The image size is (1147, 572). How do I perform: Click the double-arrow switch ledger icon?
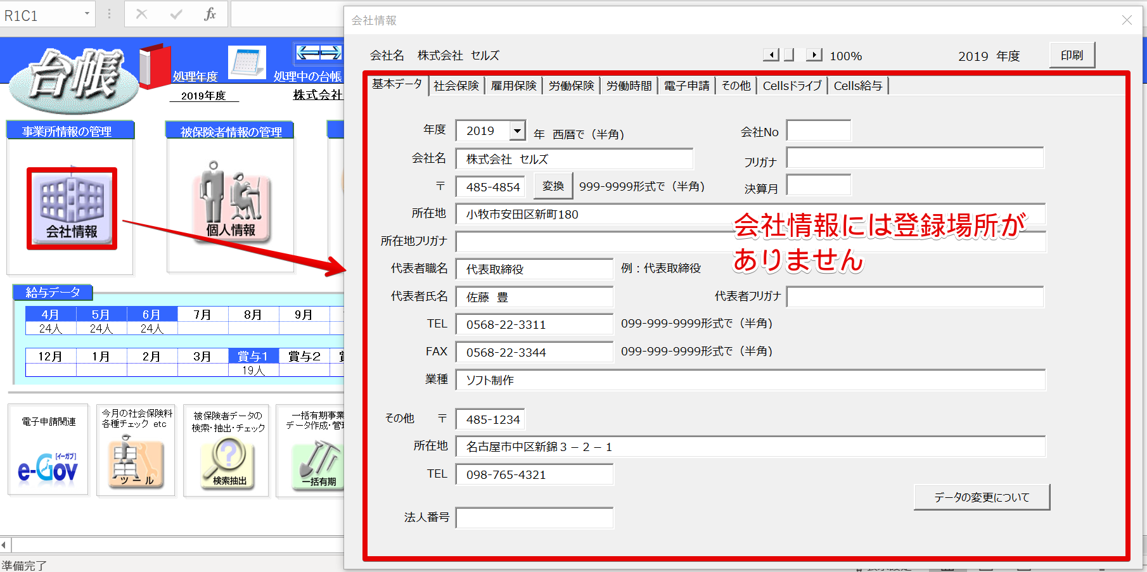(x=318, y=53)
